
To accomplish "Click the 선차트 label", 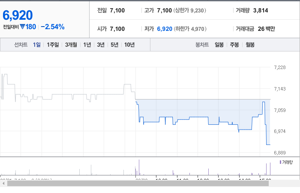I will coord(21,45).
